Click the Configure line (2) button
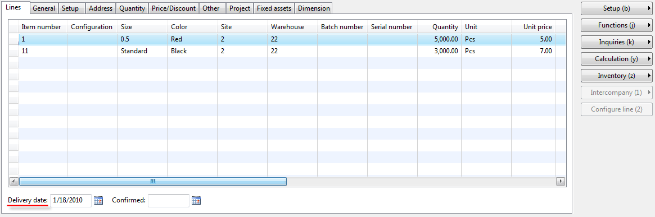655x217 pixels. pyautogui.click(x=617, y=109)
